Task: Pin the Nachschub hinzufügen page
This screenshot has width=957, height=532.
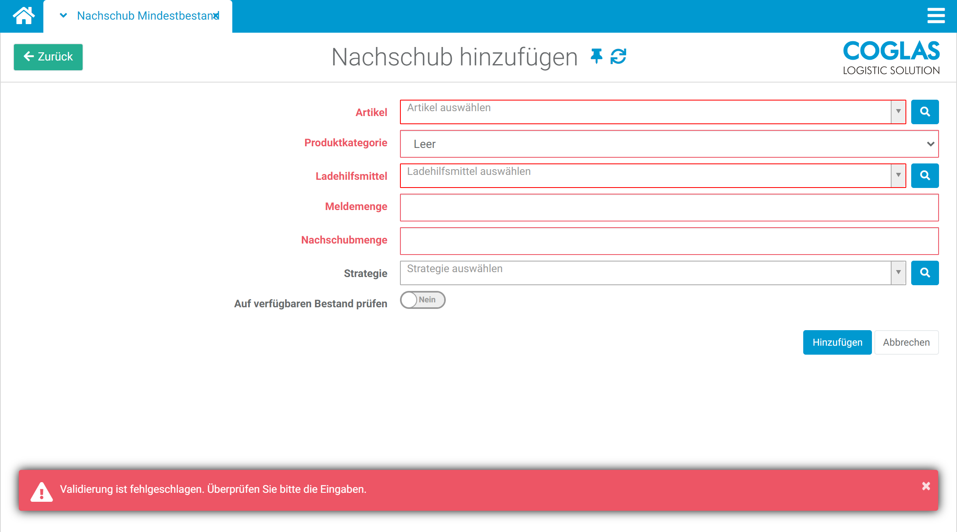Action: (x=596, y=57)
